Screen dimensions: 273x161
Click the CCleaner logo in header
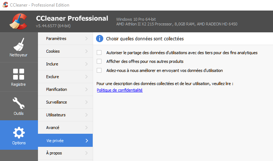click(x=19, y=21)
